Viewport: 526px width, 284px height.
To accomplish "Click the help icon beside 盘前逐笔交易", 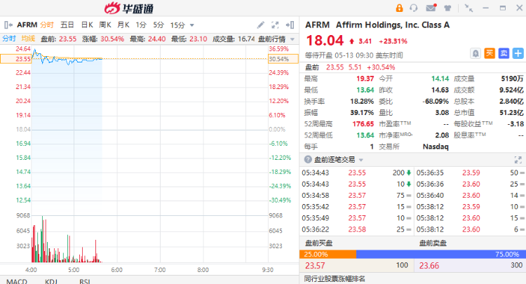I will [x=307, y=160].
